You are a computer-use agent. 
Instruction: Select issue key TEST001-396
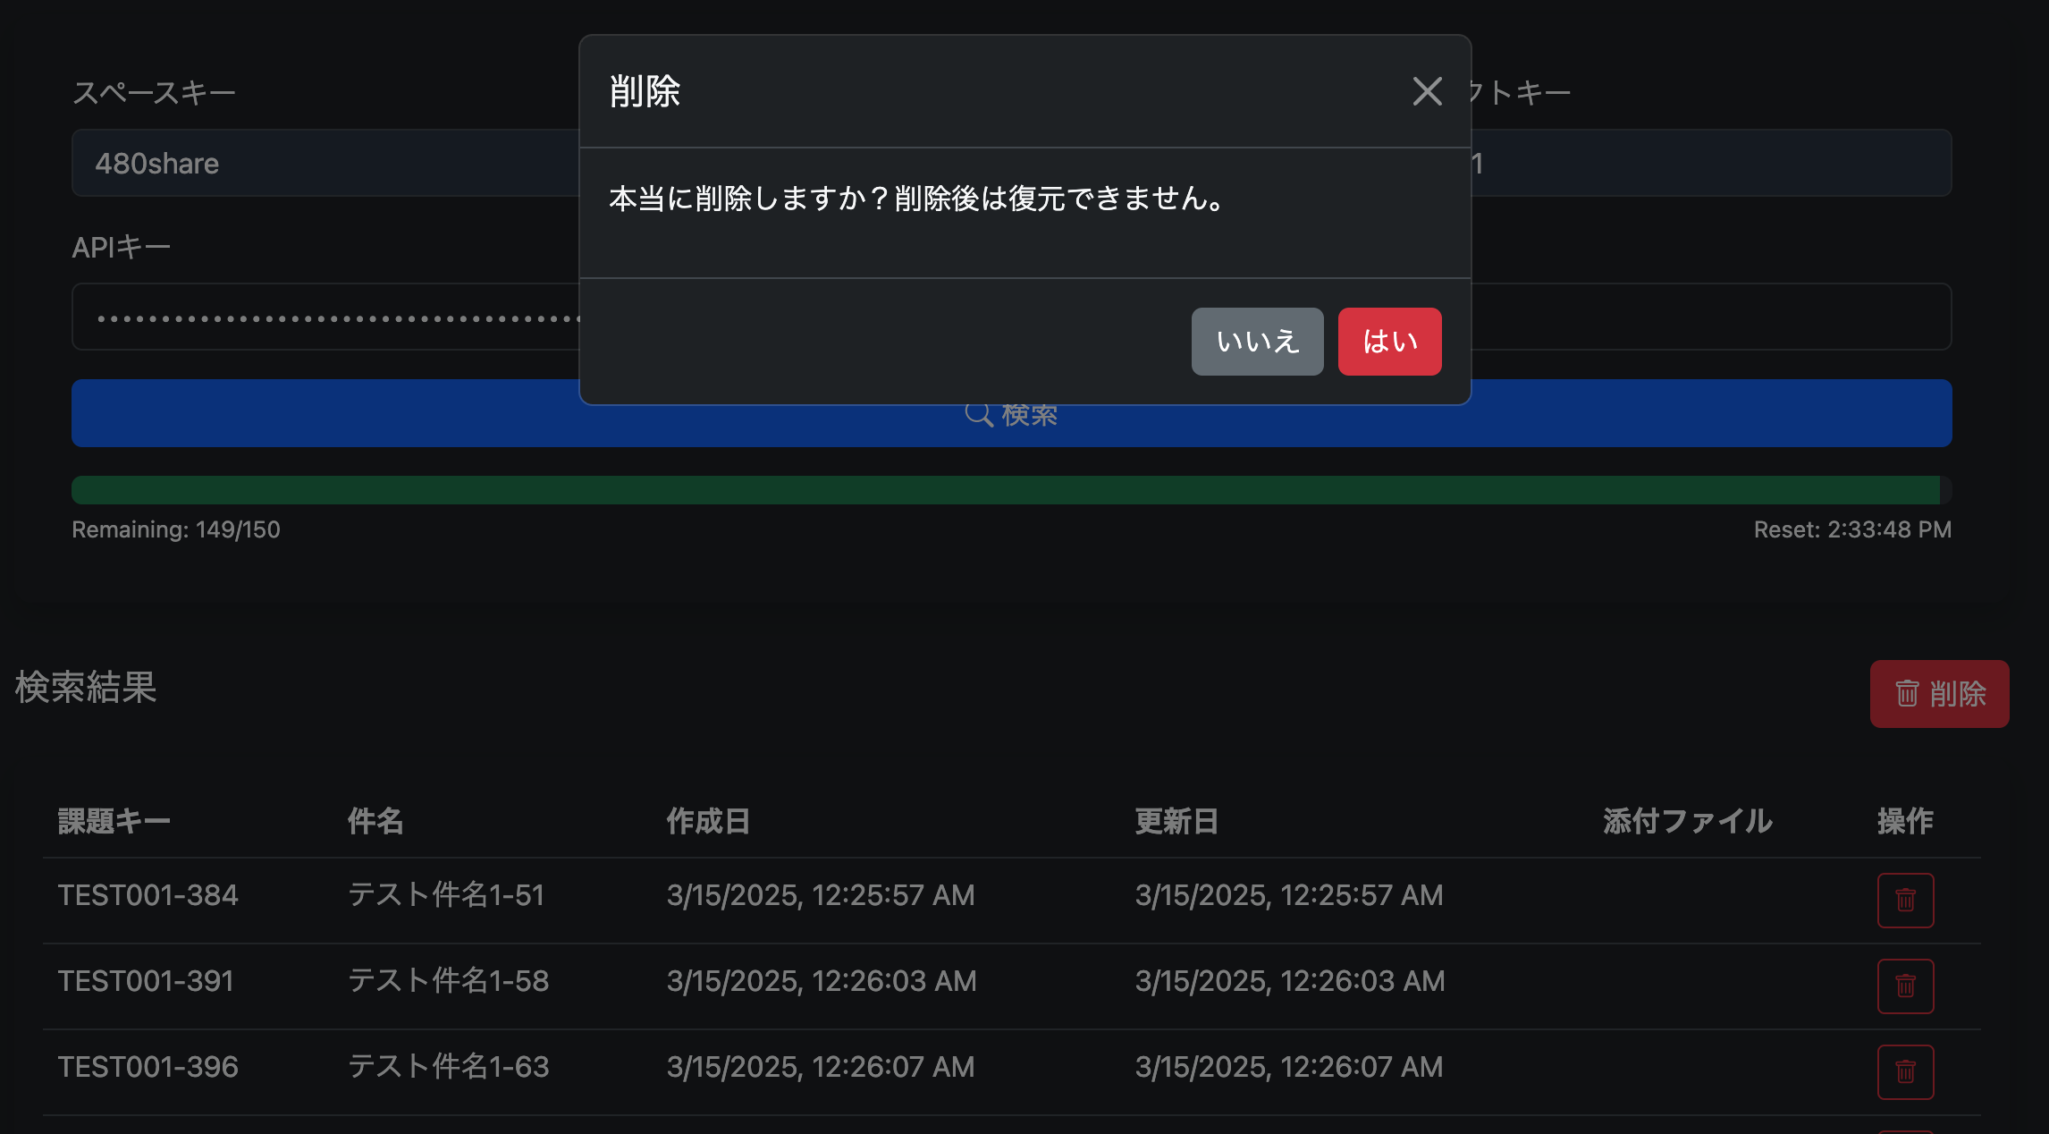(x=148, y=1067)
